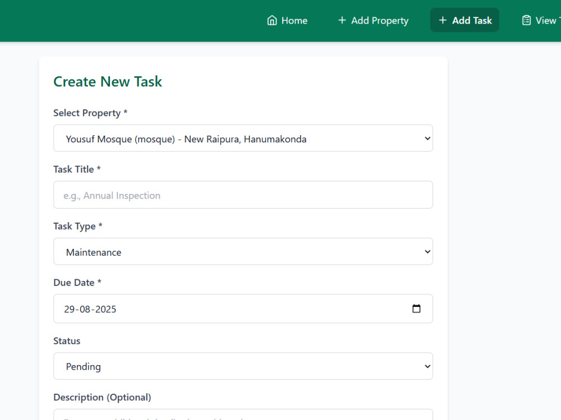
Task: Click the Task Title label
Action: point(77,169)
